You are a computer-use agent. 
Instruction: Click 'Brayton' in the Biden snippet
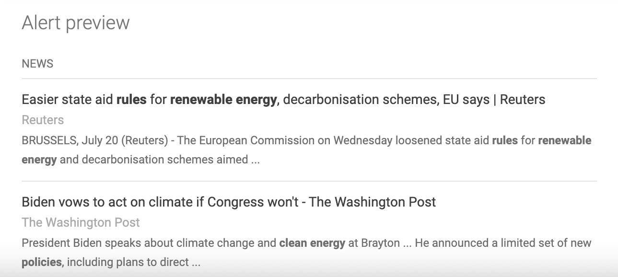click(x=380, y=243)
